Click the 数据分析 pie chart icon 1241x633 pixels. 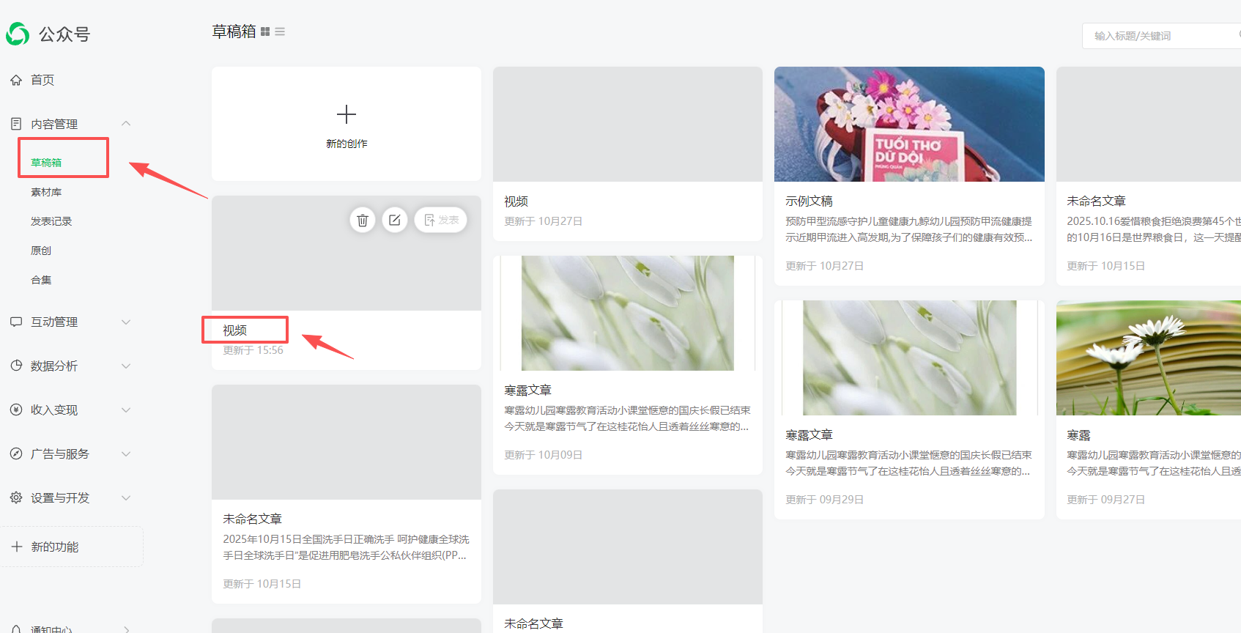pyautogui.click(x=16, y=366)
